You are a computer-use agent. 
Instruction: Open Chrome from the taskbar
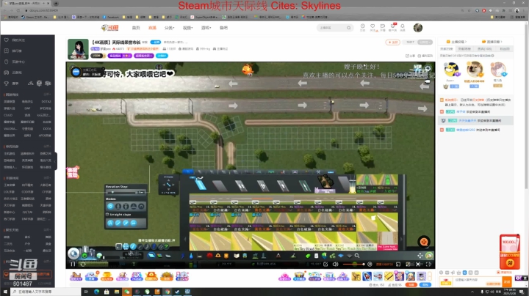pos(168,292)
